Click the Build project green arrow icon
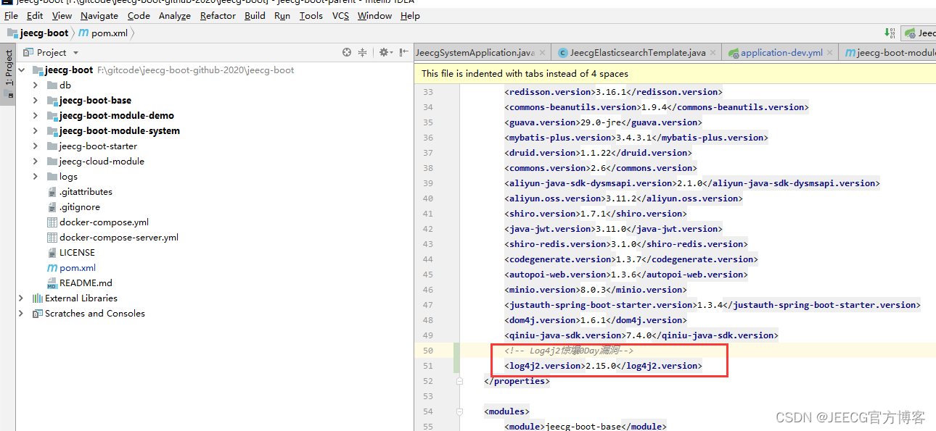Screen dimensions: 936x431 tap(890, 33)
